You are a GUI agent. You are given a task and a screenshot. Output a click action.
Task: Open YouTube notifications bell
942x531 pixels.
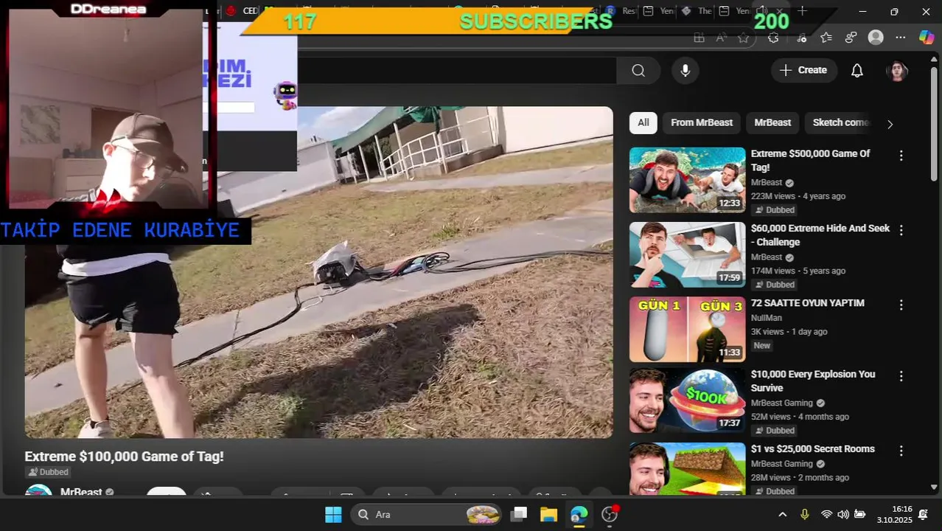[x=857, y=70]
